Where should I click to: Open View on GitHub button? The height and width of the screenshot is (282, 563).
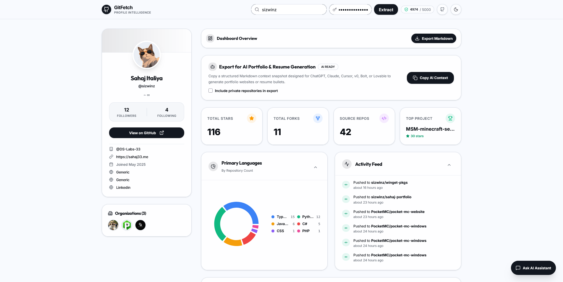(x=147, y=133)
